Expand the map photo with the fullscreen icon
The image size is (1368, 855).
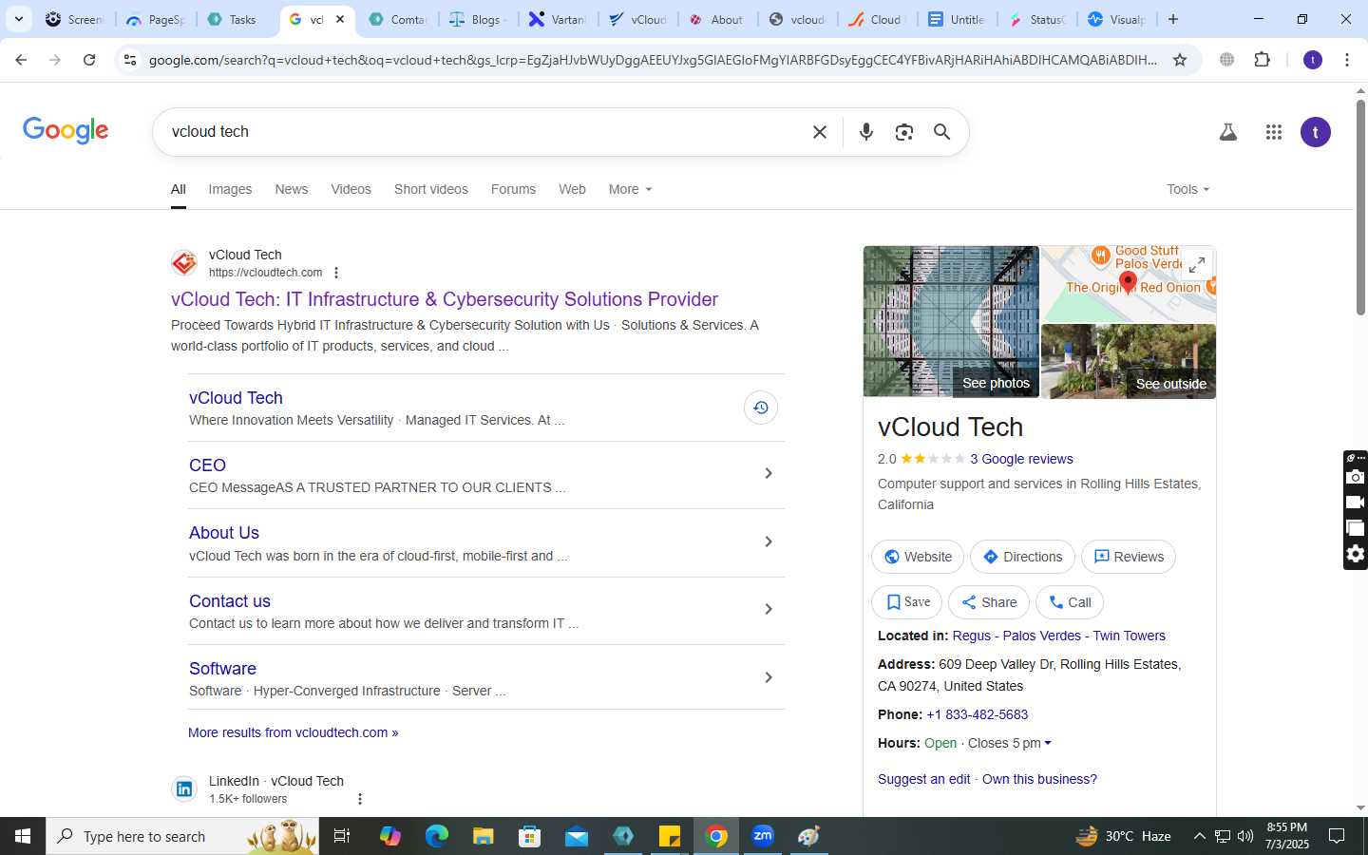click(x=1198, y=264)
